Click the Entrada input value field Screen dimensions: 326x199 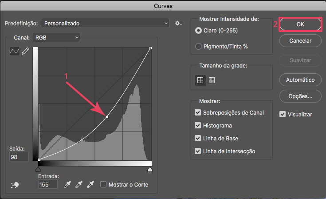[48, 184]
